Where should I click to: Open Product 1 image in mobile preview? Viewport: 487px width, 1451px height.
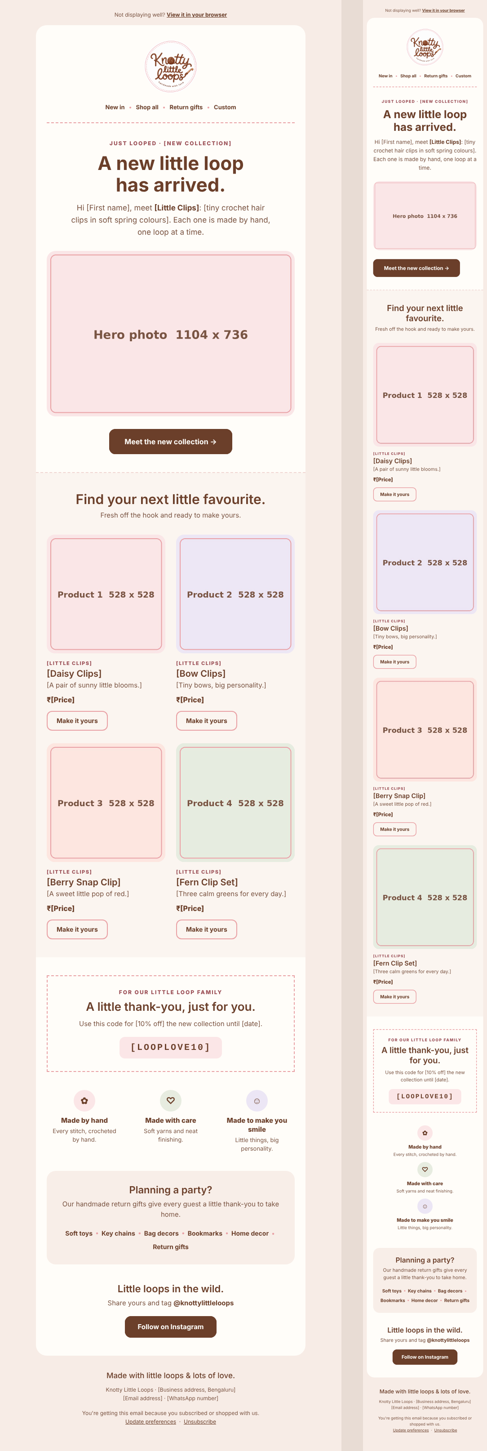click(425, 395)
